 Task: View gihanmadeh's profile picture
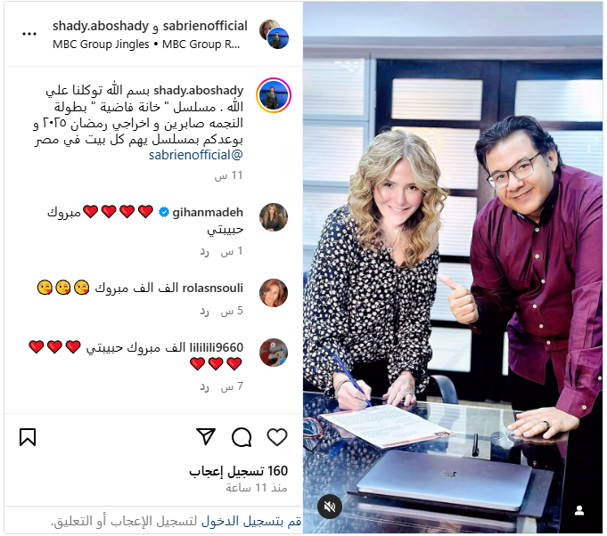pyautogui.click(x=274, y=217)
